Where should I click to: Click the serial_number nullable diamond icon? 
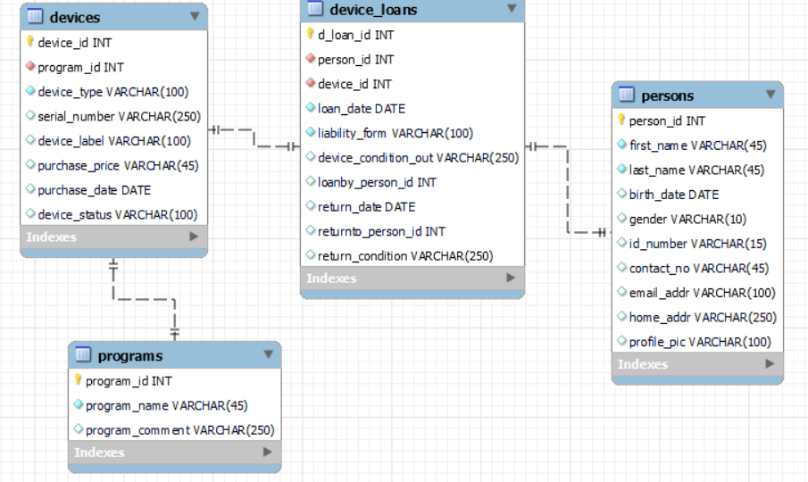30,115
